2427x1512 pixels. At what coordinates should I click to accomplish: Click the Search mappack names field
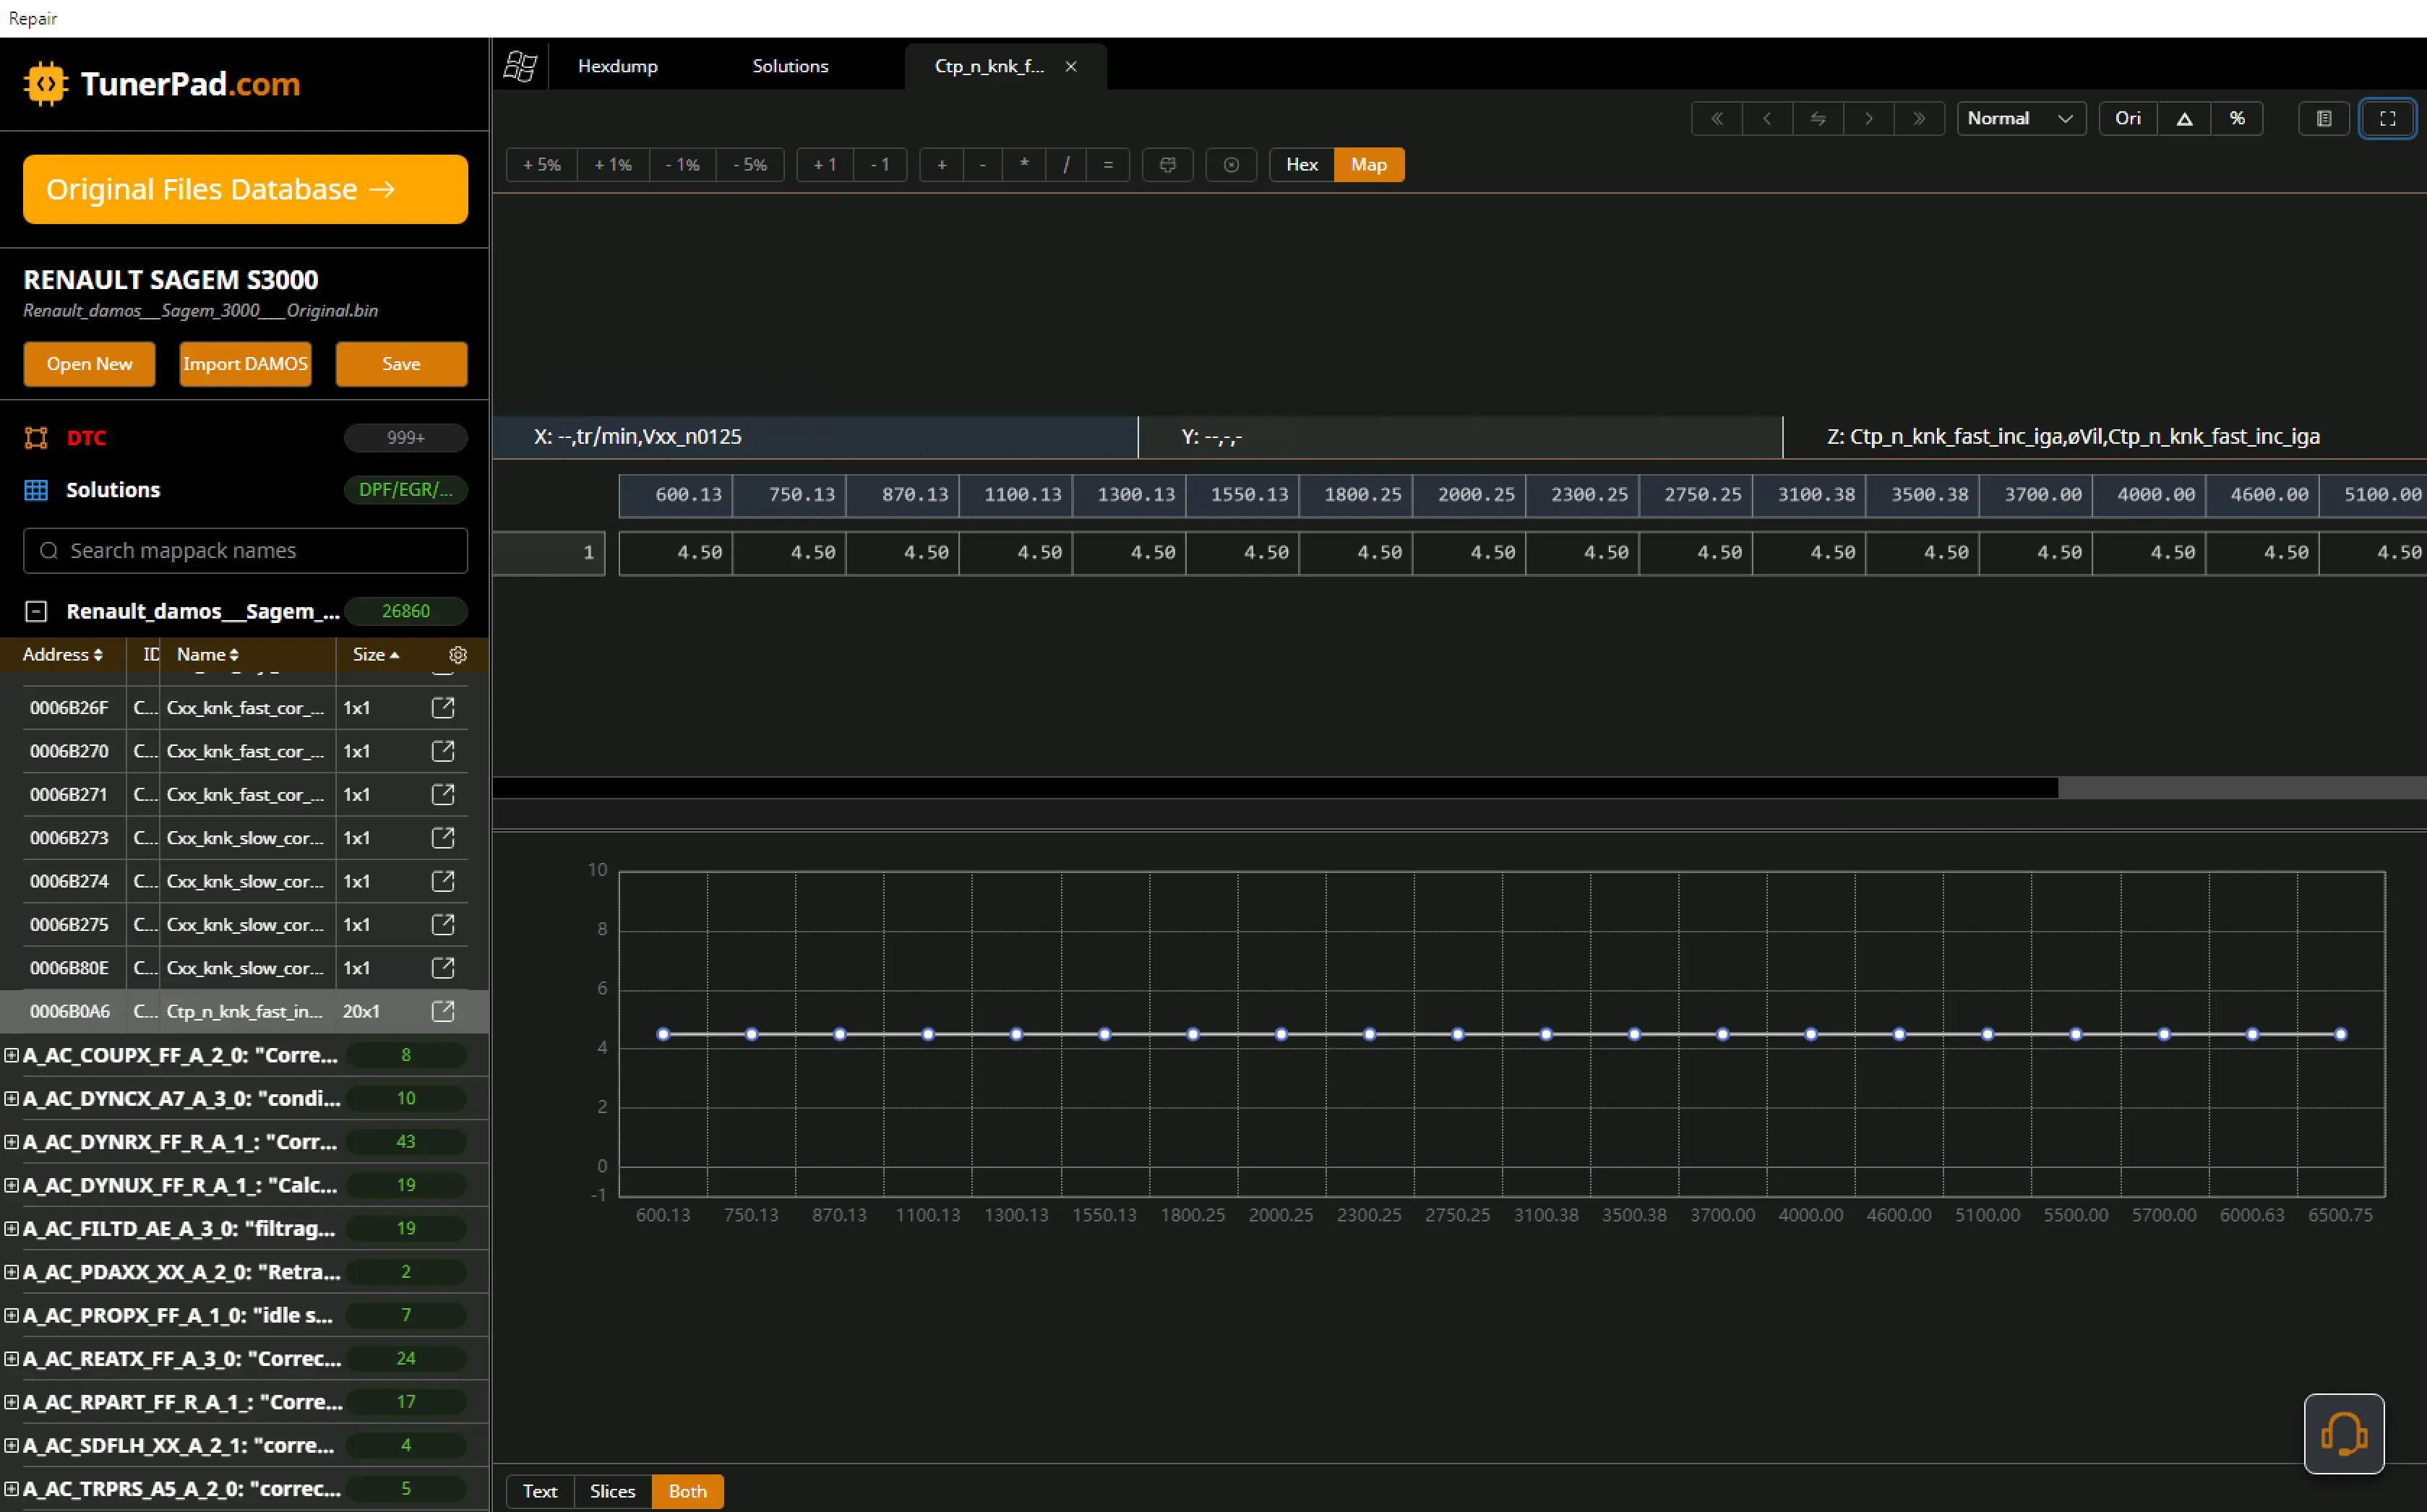[x=245, y=551]
